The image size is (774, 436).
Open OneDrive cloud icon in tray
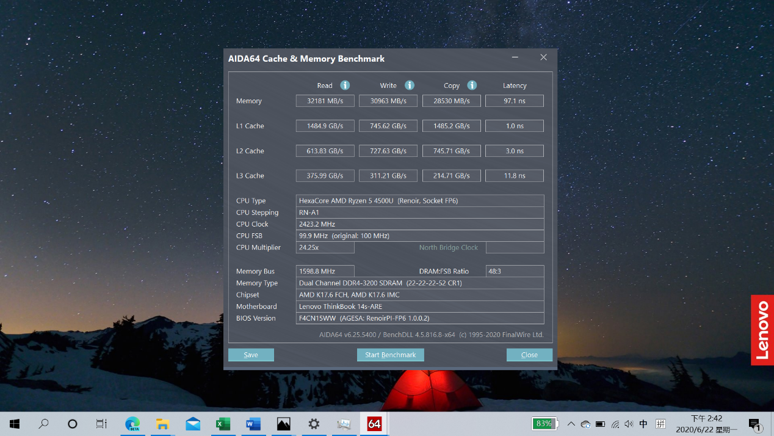(585, 424)
